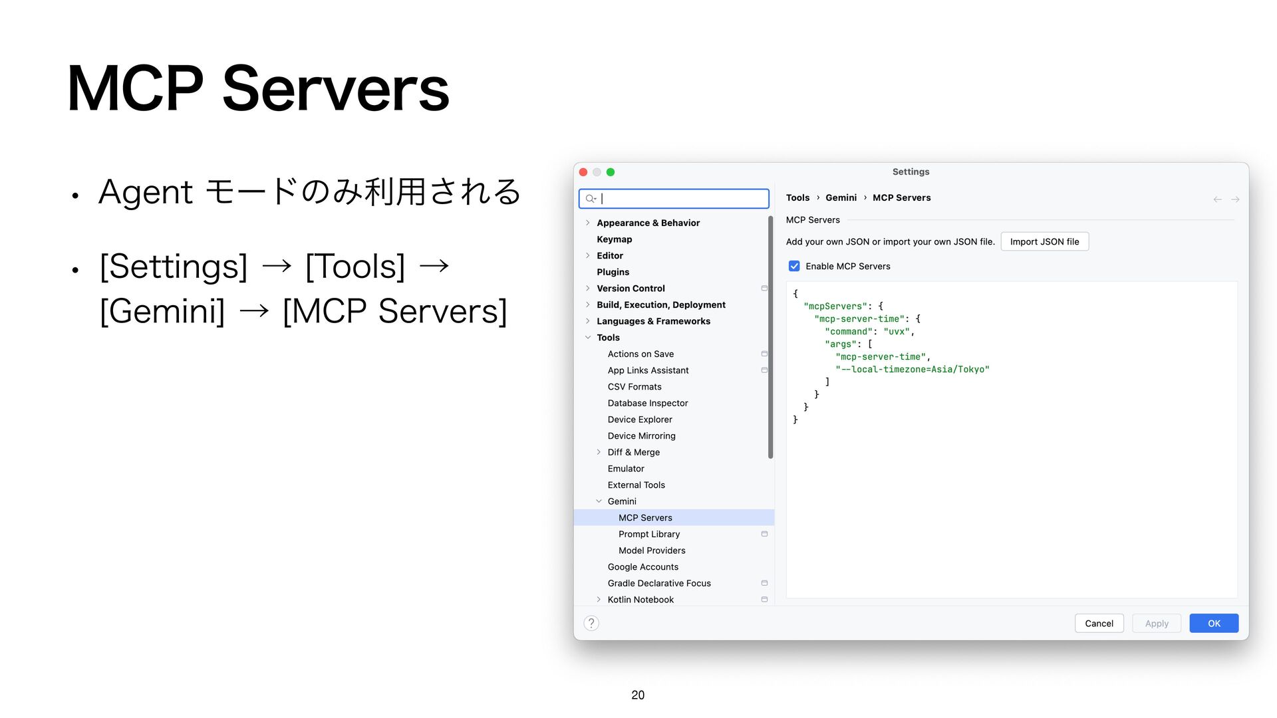Click the help question mark icon
This screenshot has width=1277, height=718.
[591, 623]
